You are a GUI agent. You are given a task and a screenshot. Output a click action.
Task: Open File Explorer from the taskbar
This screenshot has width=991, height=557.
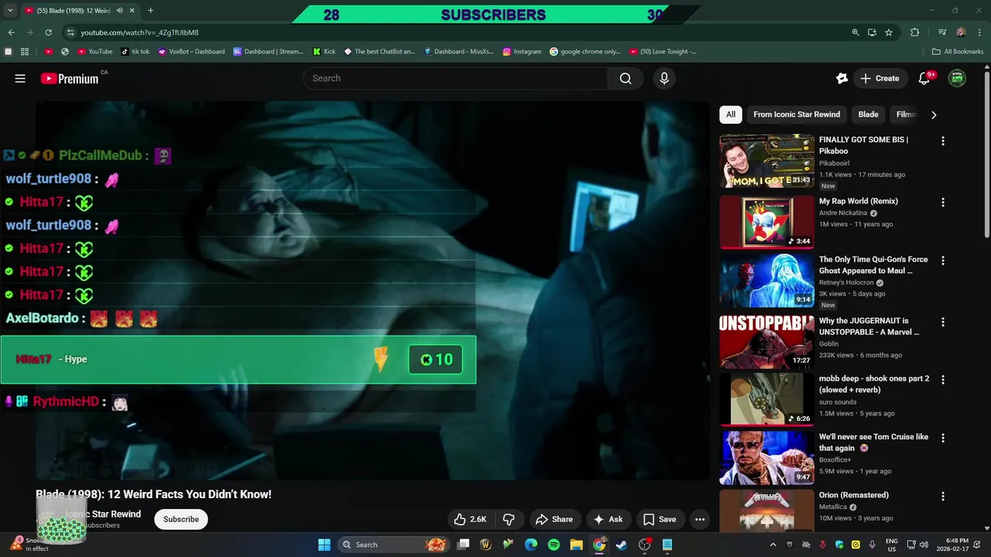pyautogui.click(x=576, y=545)
